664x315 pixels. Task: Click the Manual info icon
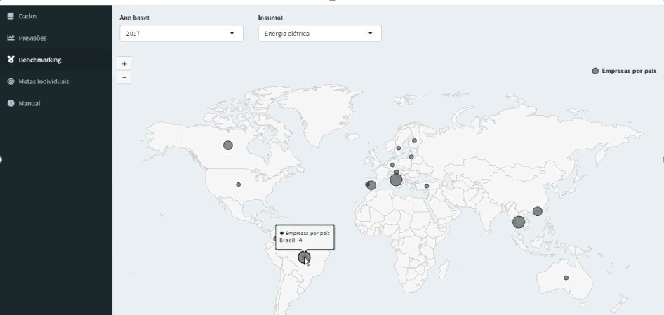(x=11, y=103)
